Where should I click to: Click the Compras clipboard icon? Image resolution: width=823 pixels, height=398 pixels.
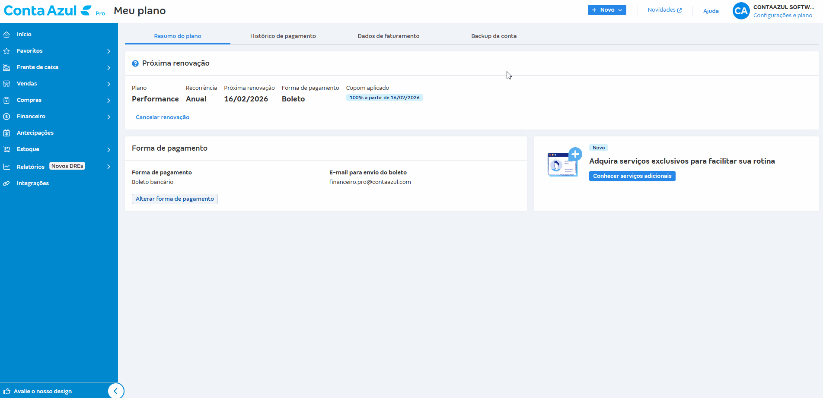tap(6, 100)
